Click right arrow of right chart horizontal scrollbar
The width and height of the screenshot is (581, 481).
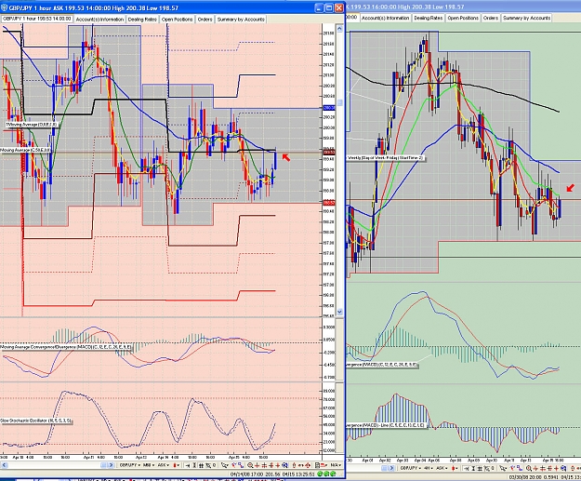[391, 468]
